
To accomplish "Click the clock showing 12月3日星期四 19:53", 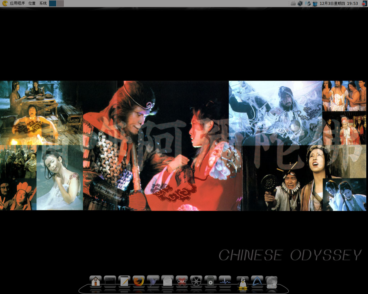I will click(x=339, y=3).
